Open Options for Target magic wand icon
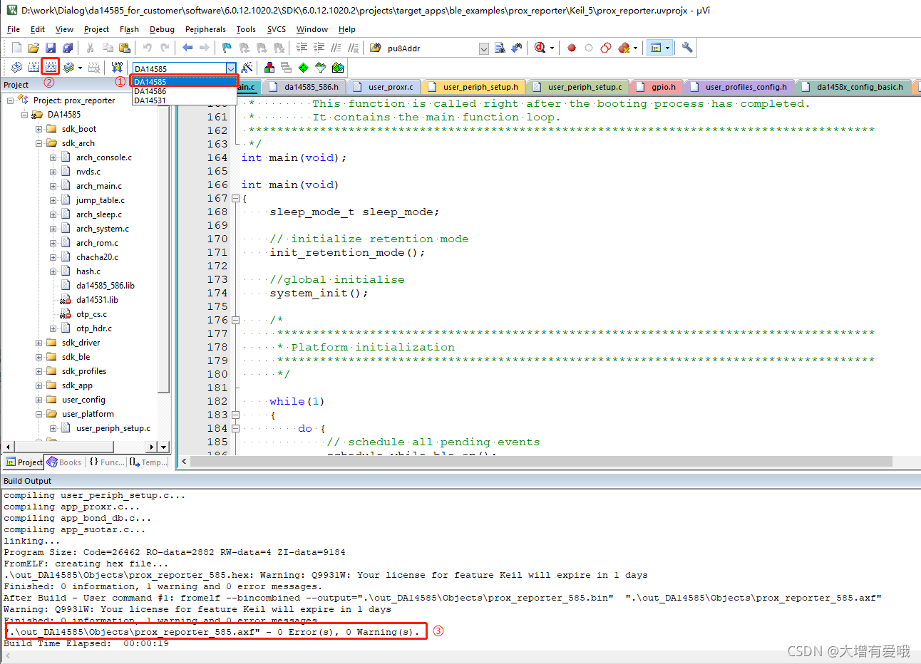 pyautogui.click(x=247, y=67)
